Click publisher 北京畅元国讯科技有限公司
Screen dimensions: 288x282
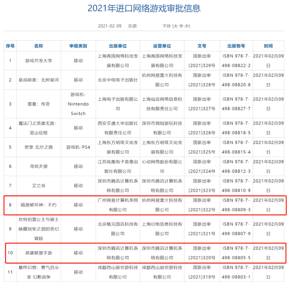(x=118, y=229)
